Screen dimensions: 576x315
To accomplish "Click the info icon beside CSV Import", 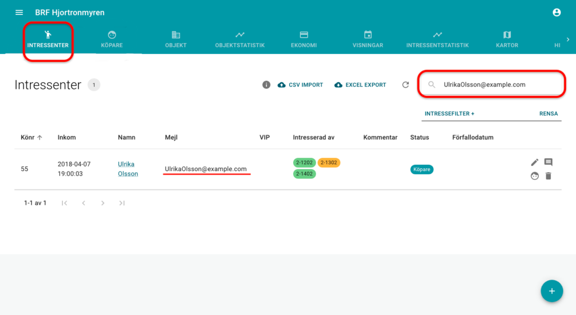I will (x=266, y=85).
